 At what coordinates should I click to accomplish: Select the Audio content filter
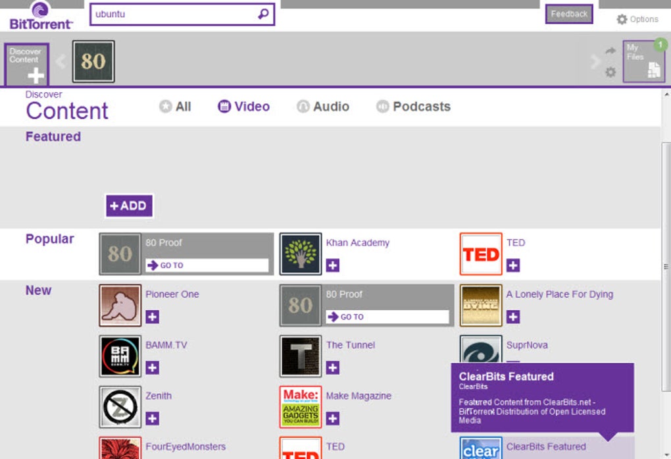pyautogui.click(x=322, y=106)
